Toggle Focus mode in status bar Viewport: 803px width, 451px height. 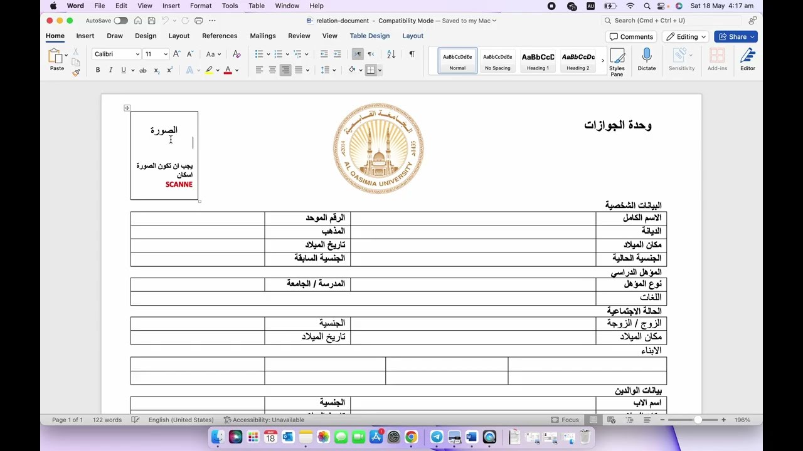[565, 420]
